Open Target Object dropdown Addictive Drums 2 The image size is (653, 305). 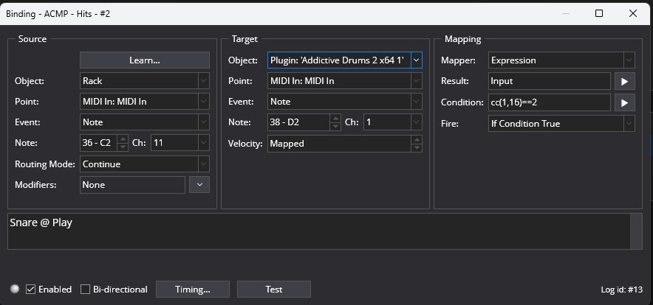point(345,60)
